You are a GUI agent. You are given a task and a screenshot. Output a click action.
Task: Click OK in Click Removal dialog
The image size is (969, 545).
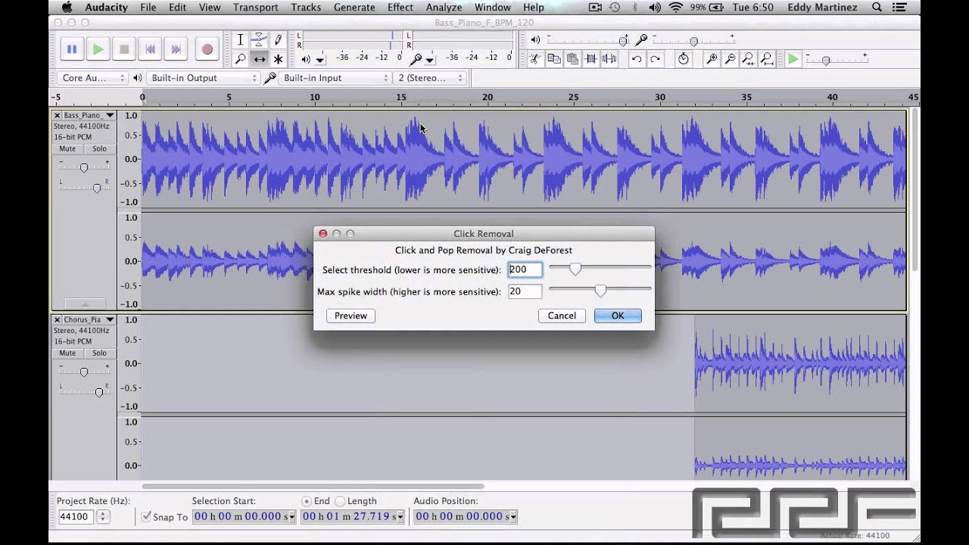[618, 316]
